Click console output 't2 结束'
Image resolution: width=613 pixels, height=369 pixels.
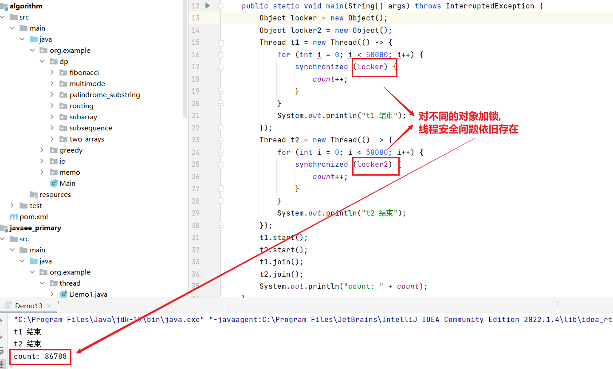click(x=28, y=344)
